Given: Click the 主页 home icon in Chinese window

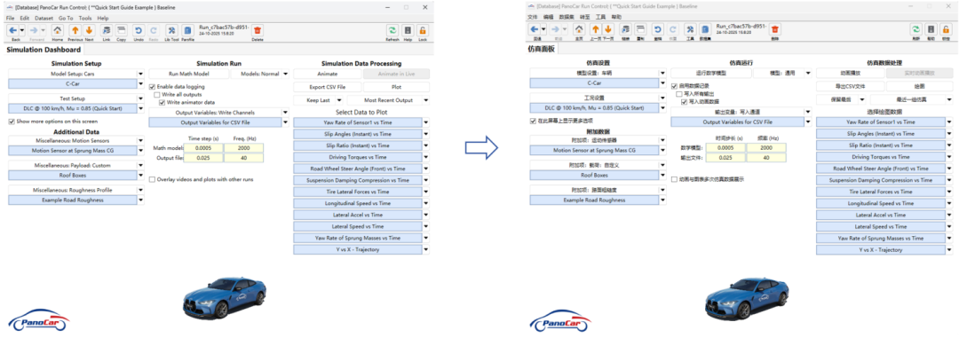Looking at the screenshot, I should click(x=579, y=28).
